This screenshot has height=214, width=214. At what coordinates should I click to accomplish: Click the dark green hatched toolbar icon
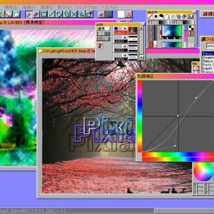(x=109, y=14)
